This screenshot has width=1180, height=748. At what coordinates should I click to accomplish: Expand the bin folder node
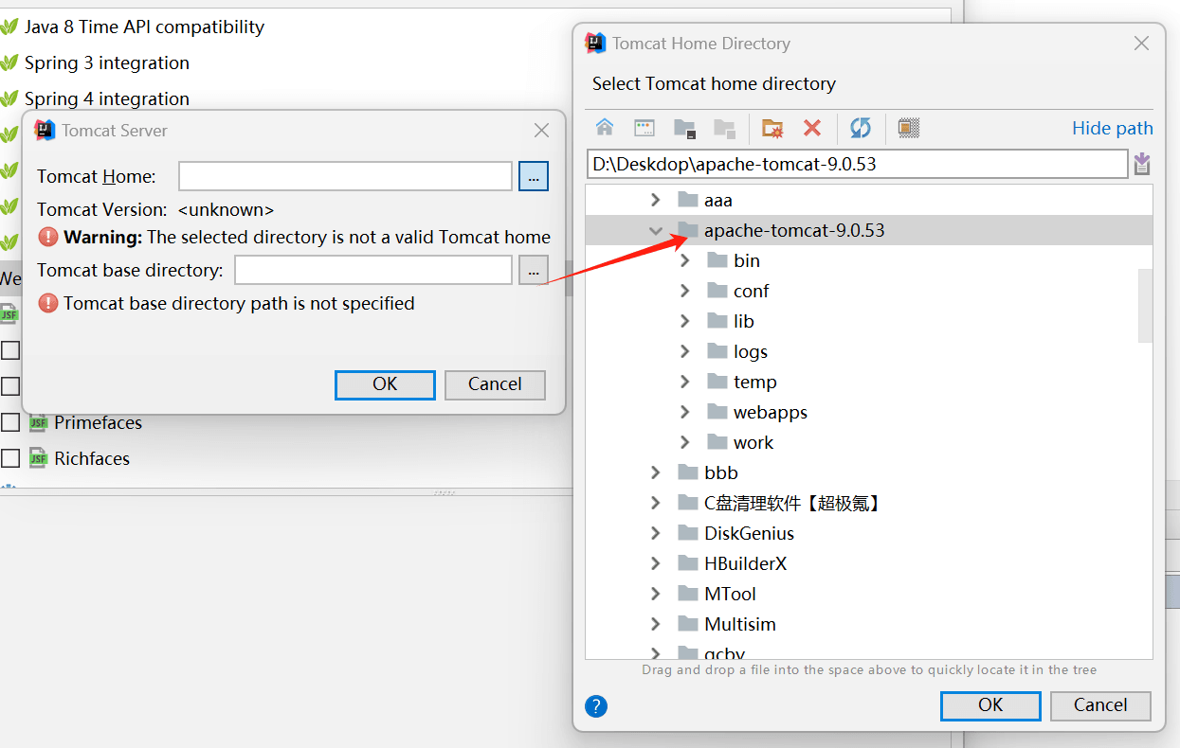click(x=685, y=260)
